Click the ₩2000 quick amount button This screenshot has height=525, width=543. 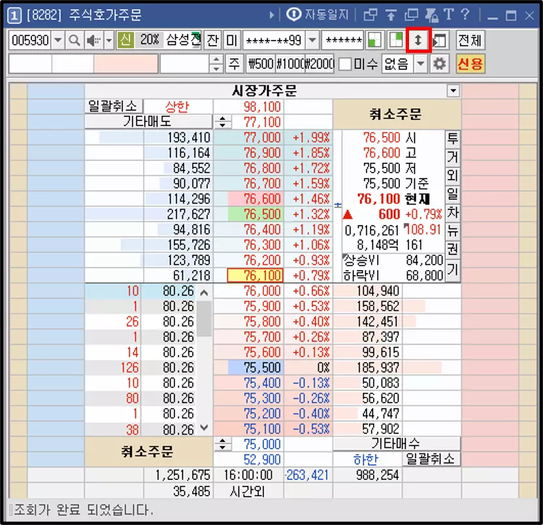pos(320,64)
